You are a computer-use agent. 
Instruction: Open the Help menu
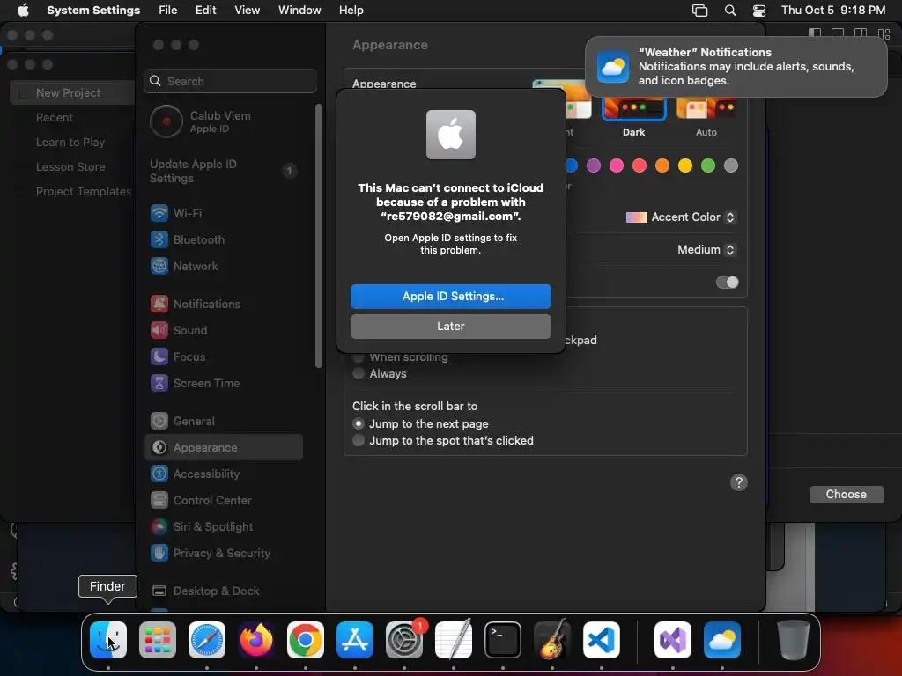(x=351, y=11)
